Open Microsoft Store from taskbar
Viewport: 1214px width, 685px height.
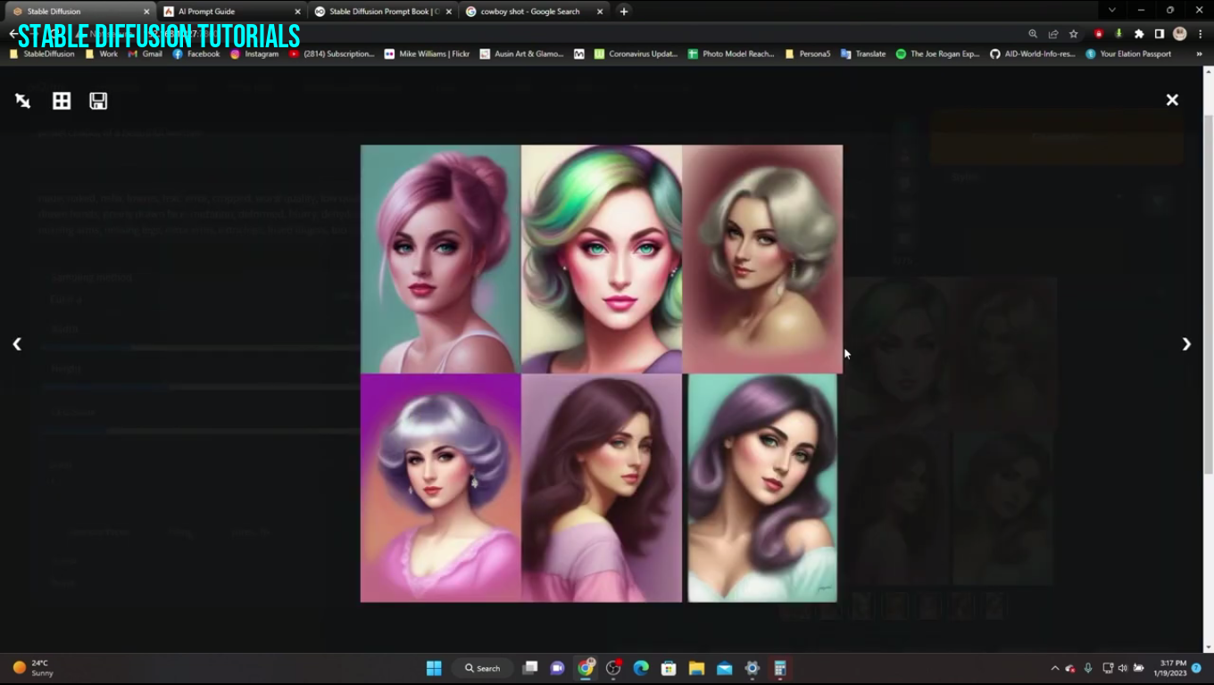tap(669, 668)
